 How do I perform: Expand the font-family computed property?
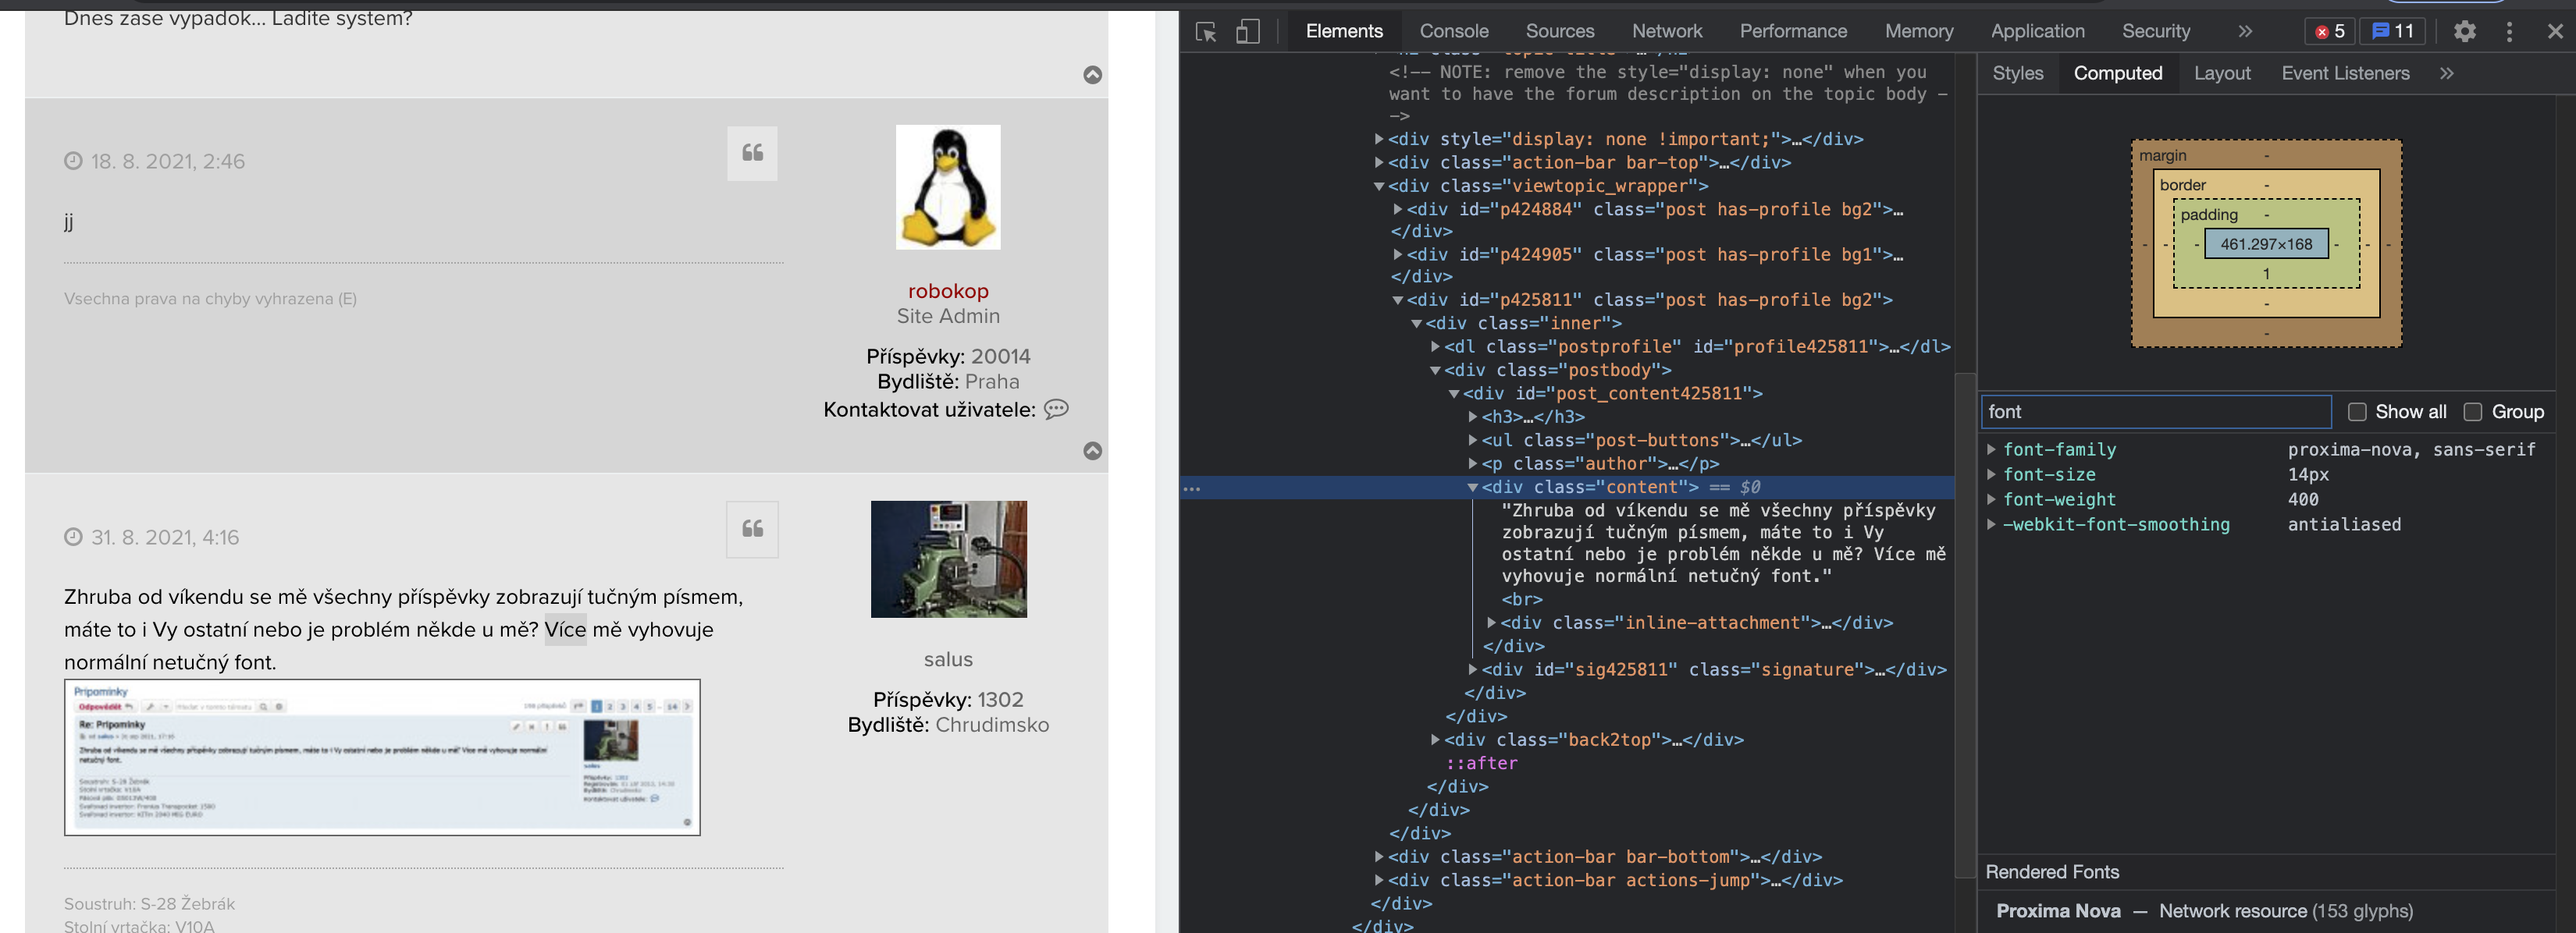(x=1991, y=449)
